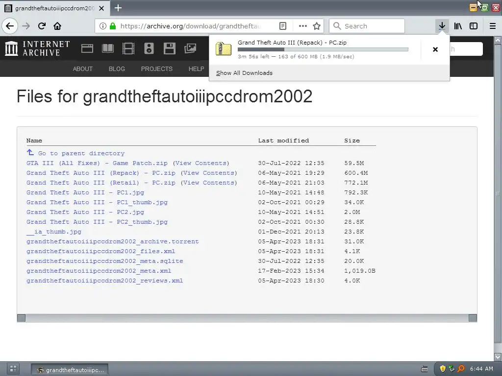The image size is (502, 376).
Task: Show All Downloads
Action: click(x=244, y=73)
